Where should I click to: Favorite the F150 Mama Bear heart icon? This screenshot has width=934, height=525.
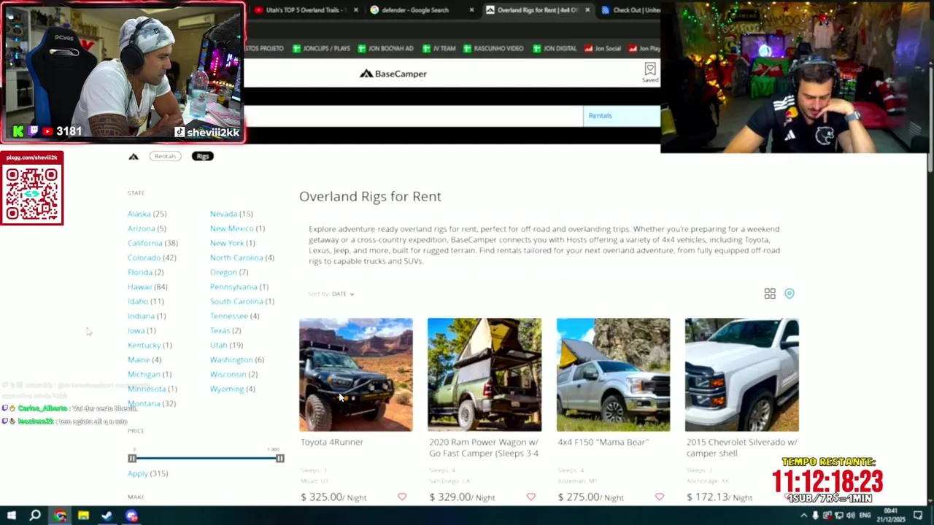point(660,497)
